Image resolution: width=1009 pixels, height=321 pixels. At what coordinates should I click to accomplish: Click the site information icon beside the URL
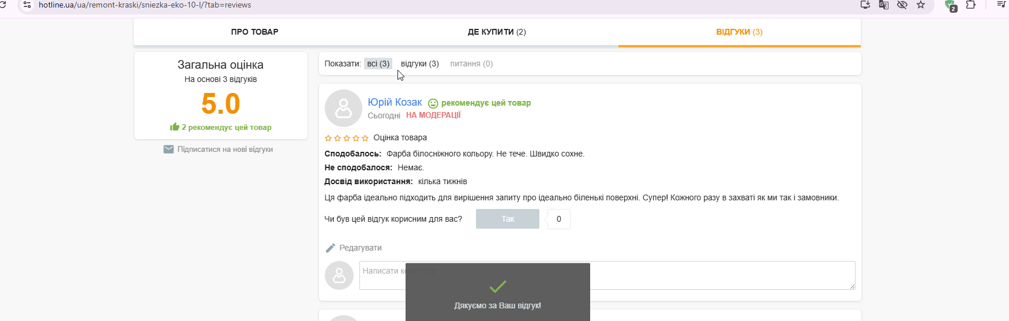point(27,5)
